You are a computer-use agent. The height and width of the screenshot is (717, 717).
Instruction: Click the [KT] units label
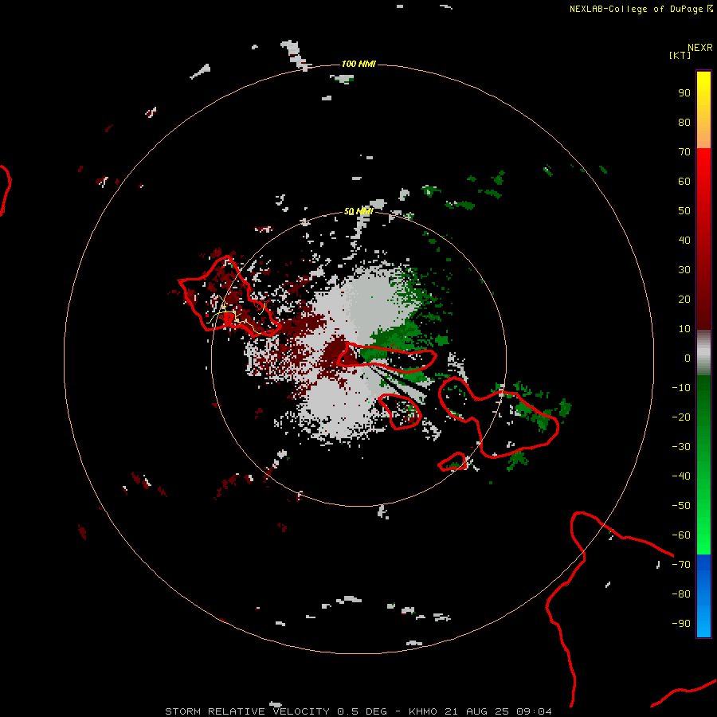680,55
